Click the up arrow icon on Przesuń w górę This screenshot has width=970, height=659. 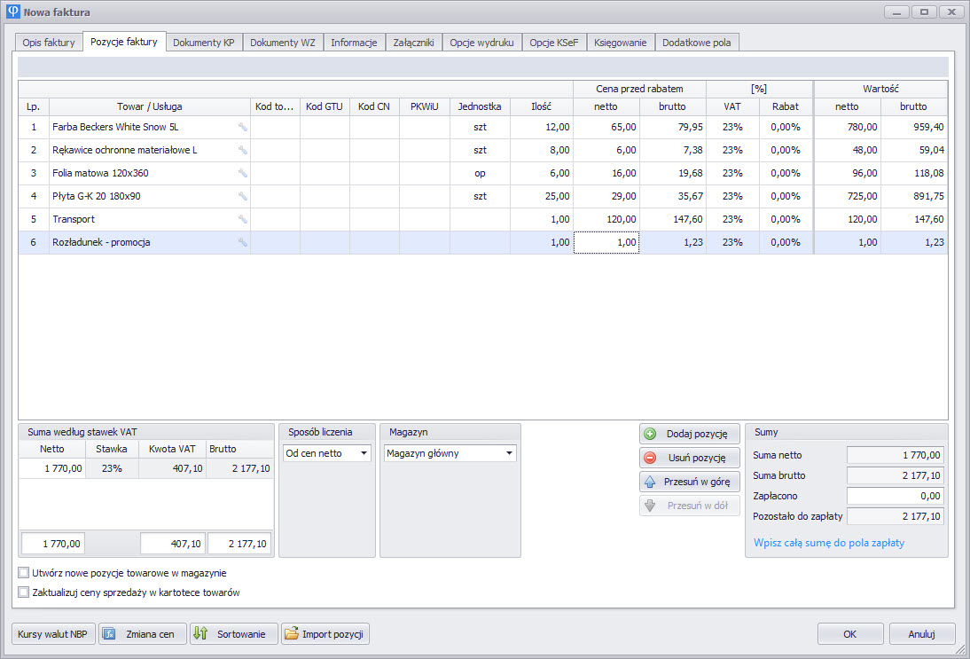point(650,482)
